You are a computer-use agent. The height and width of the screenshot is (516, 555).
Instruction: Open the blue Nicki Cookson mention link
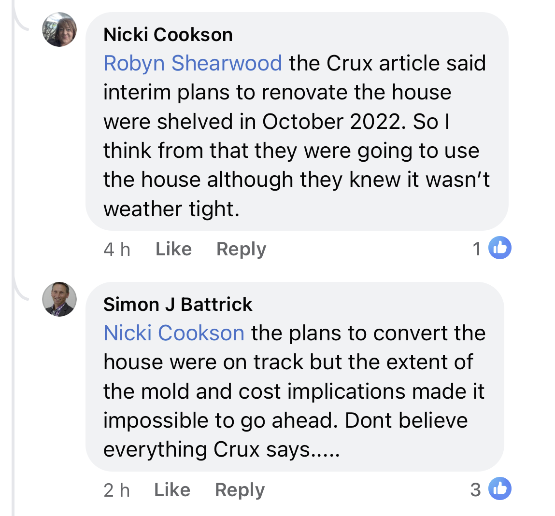click(174, 333)
